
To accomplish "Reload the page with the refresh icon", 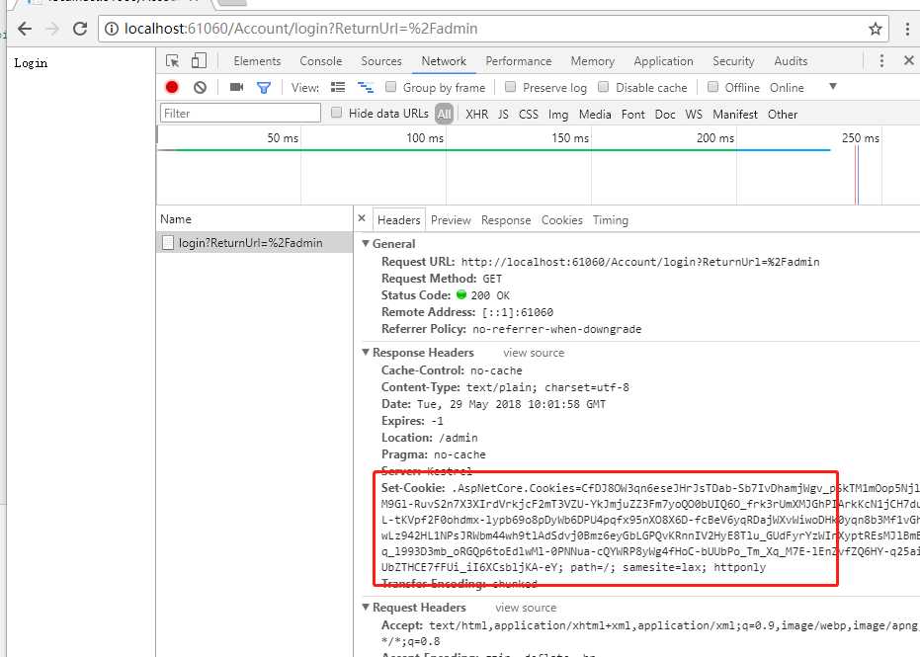I will tap(80, 28).
